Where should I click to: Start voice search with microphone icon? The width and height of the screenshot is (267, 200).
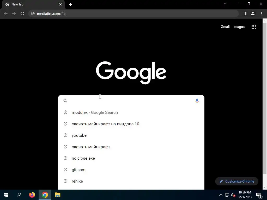point(197,101)
